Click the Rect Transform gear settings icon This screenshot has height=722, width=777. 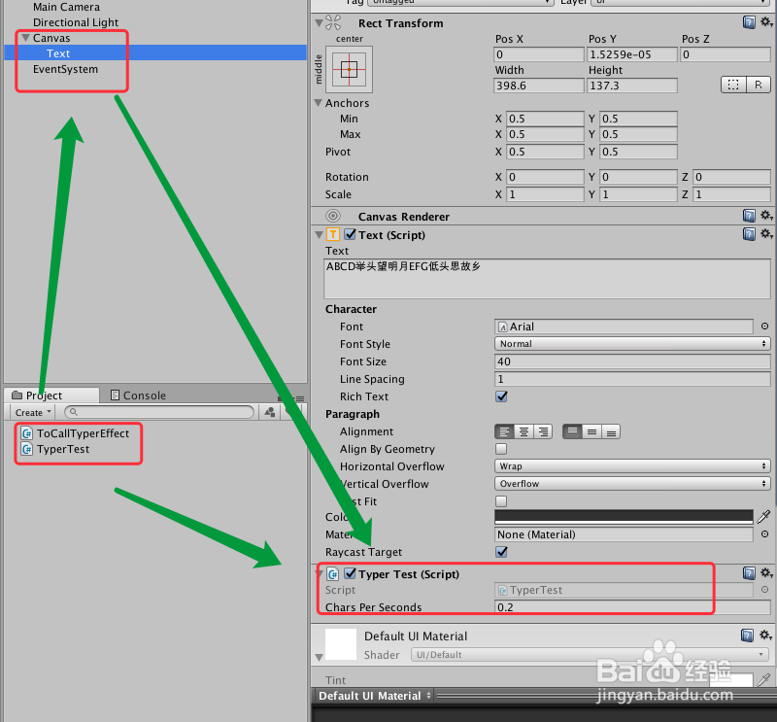[x=766, y=21]
